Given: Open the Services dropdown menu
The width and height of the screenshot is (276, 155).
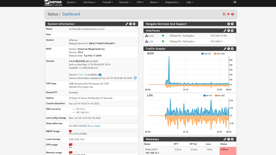Looking at the screenshot, I should 125,2.
